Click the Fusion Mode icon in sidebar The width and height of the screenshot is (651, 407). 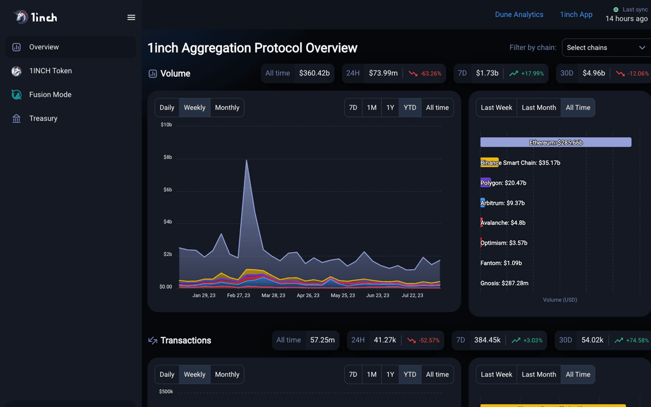(x=16, y=95)
